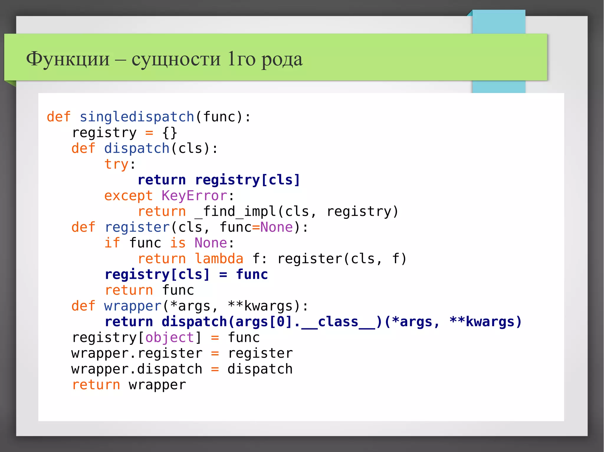Click the slide title 'Функции – сущности 1го рода'
This screenshot has width=604, height=452.
coord(164,59)
